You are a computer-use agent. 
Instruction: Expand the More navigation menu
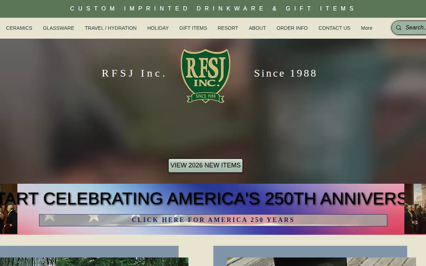pyautogui.click(x=367, y=28)
